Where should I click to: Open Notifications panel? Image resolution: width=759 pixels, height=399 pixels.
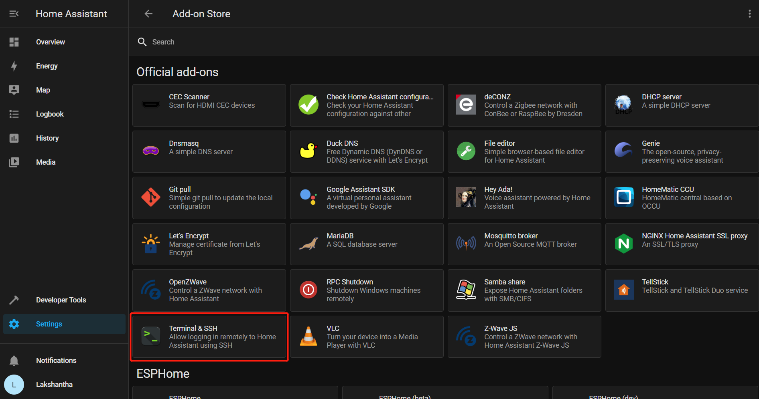coord(64,361)
